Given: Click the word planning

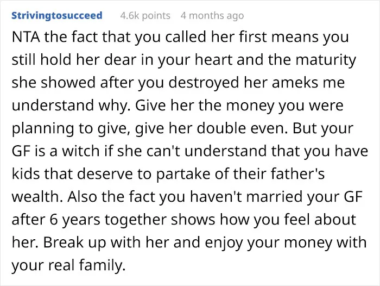Looking at the screenshot, I should coord(43,128).
